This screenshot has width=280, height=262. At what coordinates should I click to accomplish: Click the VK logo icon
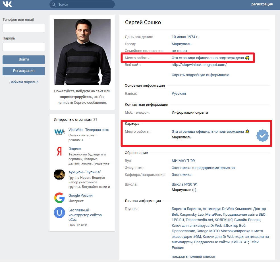coord(7,4)
